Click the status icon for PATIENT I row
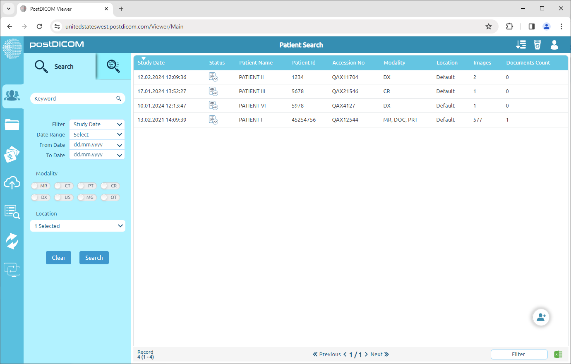 pyautogui.click(x=214, y=120)
